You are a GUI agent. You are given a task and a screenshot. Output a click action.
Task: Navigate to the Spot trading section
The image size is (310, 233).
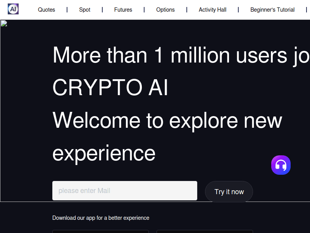84,10
